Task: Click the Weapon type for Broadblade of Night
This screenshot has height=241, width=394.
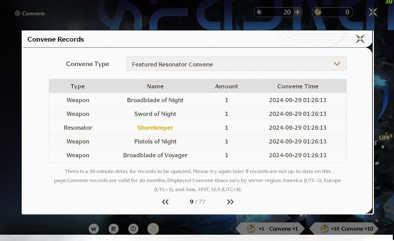Action: [78, 100]
